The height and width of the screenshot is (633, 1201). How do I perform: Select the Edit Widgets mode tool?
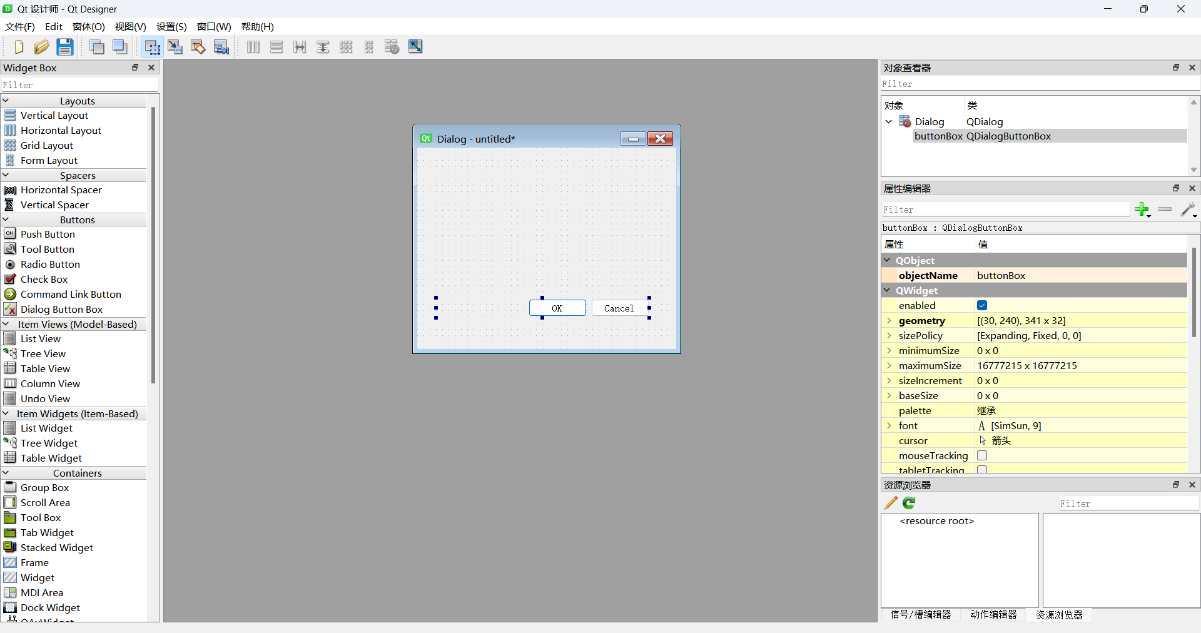point(152,47)
